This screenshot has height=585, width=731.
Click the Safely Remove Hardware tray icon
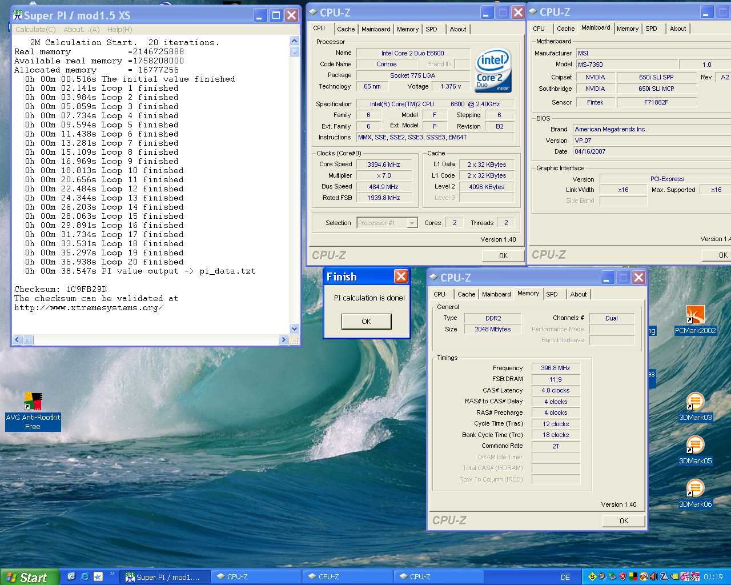(x=612, y=576)
